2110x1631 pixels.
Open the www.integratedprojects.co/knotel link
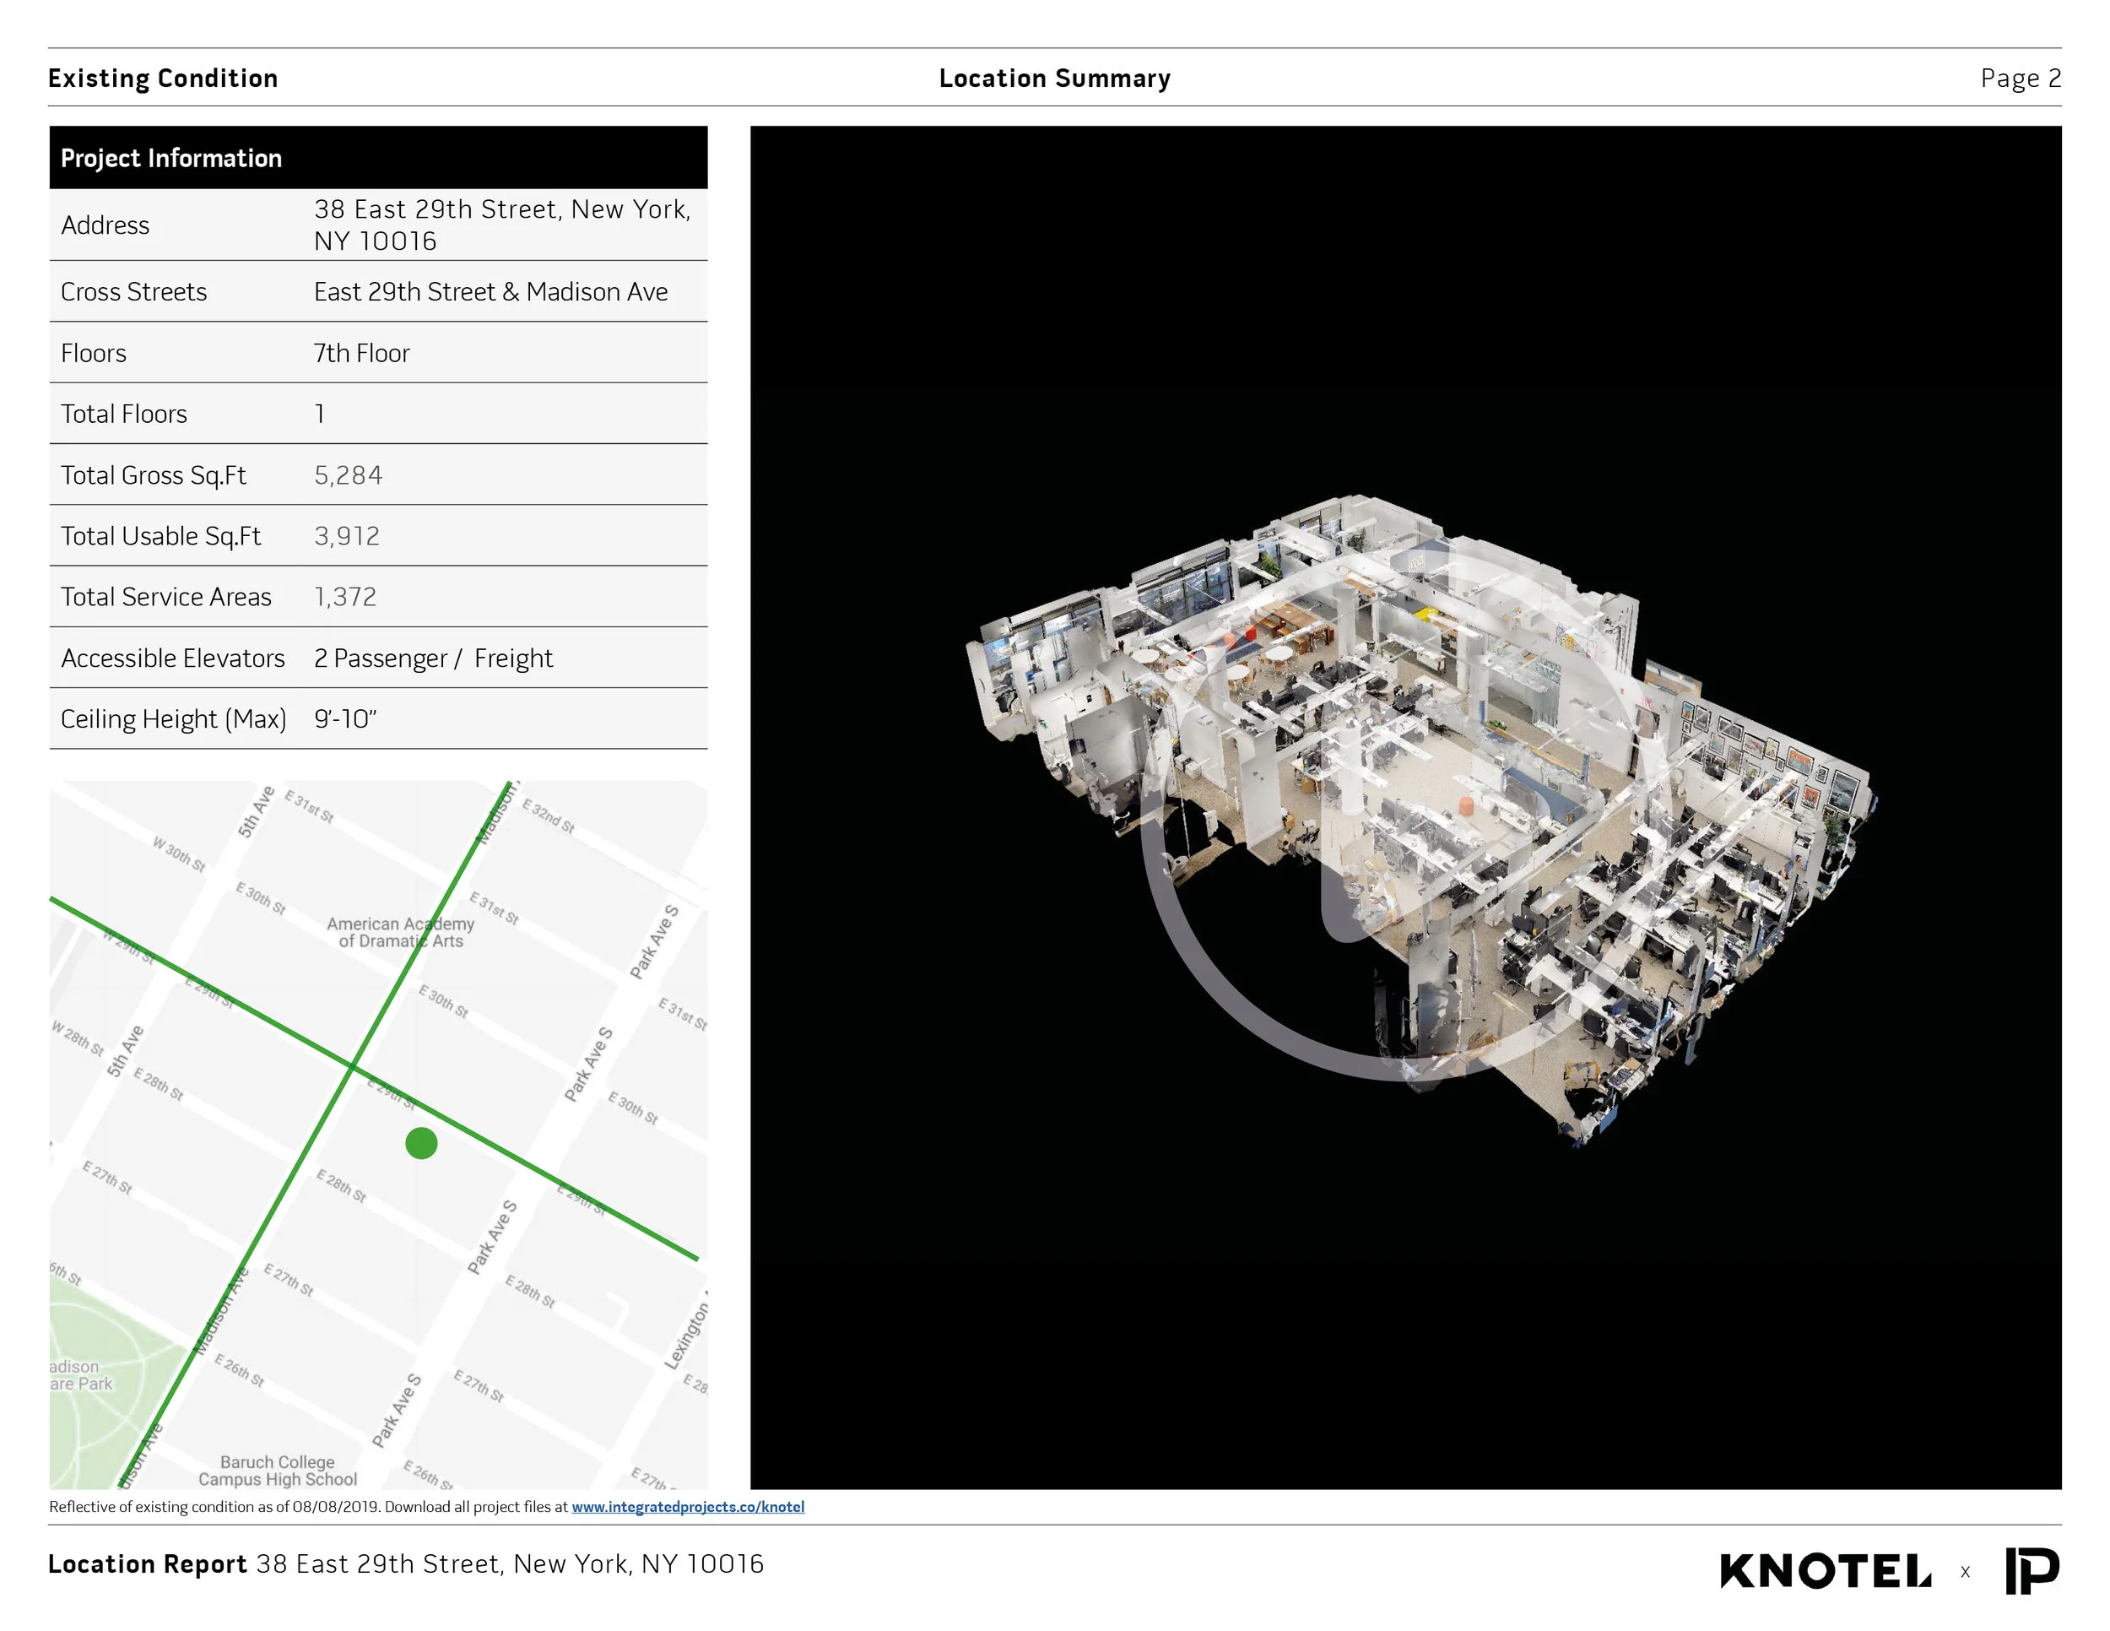click(x=687, y=1506)
